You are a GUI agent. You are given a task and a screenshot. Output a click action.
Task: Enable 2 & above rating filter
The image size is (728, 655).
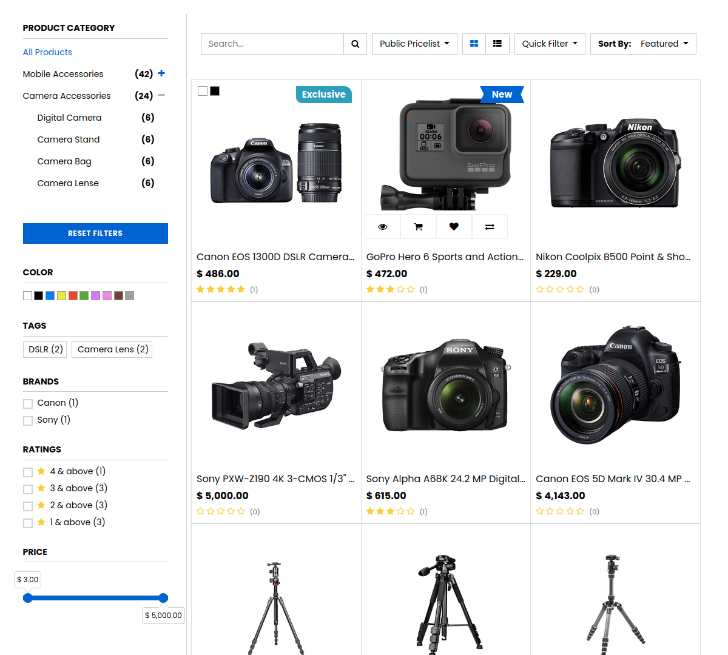pyautogui.click(x=28, y=506)
